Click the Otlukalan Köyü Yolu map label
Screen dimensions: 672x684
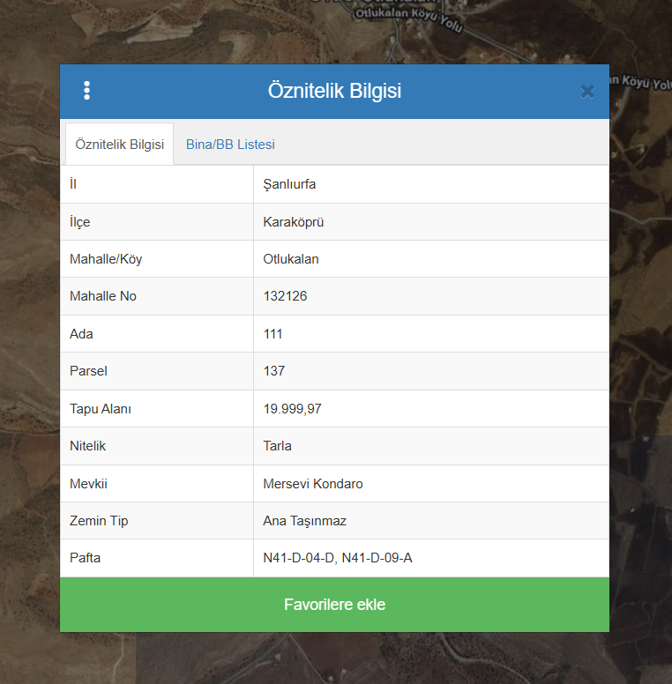(409, 19)
